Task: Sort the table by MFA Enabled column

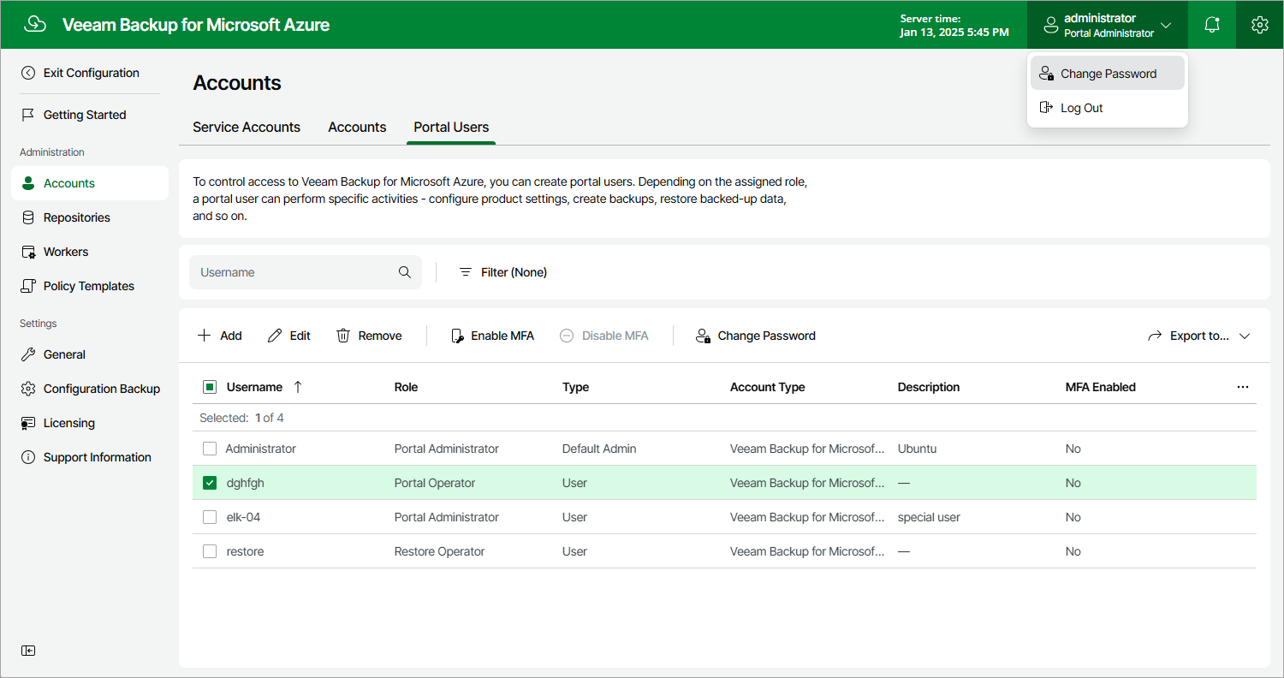Action: coord(1101,387)
